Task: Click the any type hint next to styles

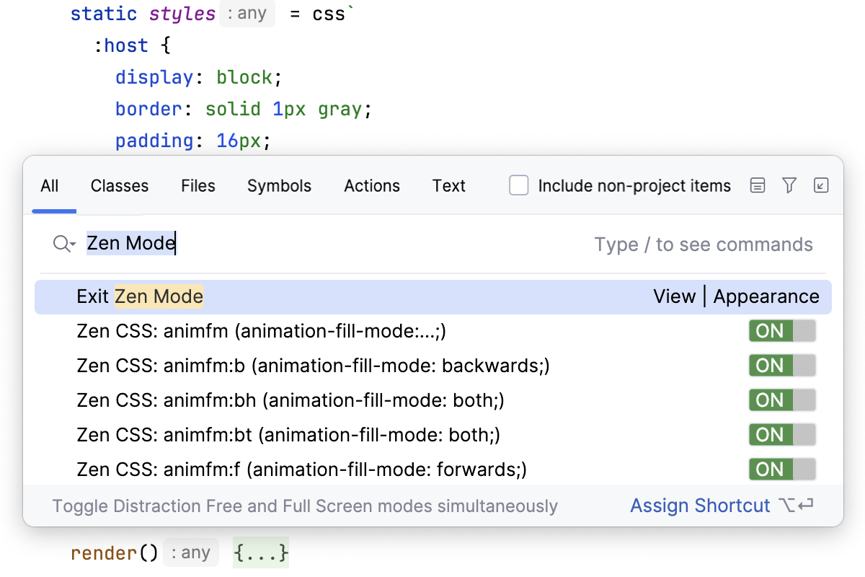Action: tap(247, 13)
